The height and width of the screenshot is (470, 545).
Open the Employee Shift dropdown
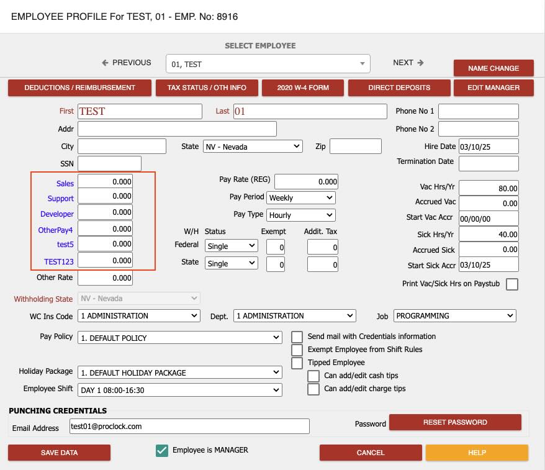(x=179, y=390)
